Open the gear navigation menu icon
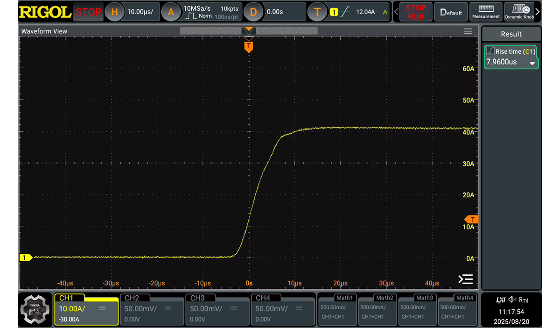Viewport: 560px width, 328px height. [35, 309]
